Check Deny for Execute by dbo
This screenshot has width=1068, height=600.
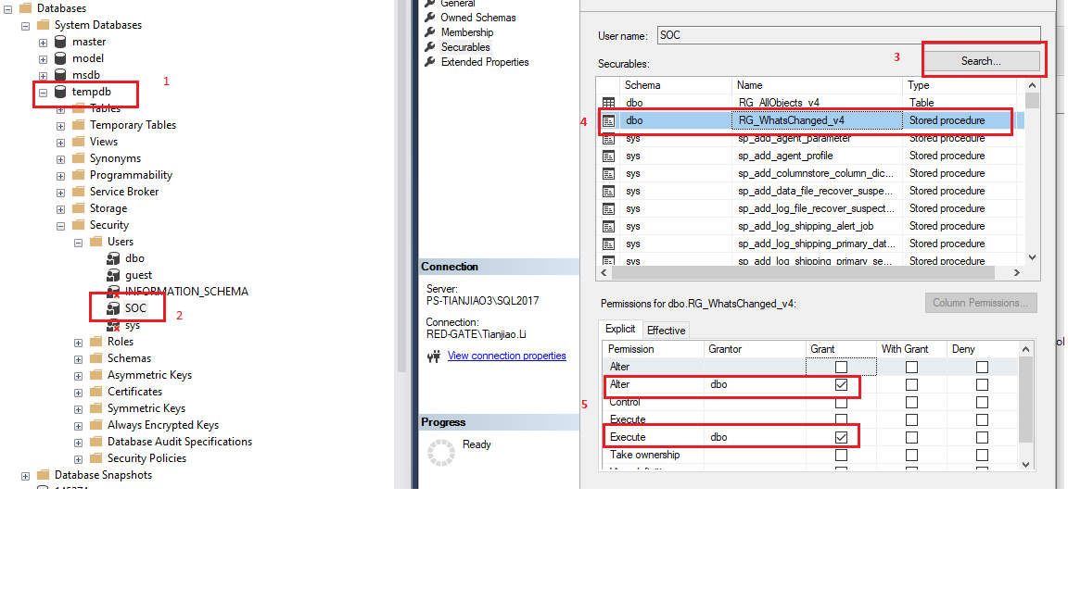[982, 437]
